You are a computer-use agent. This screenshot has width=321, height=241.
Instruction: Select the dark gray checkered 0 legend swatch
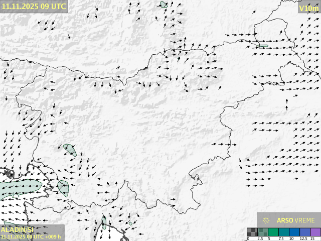[252, 232]
